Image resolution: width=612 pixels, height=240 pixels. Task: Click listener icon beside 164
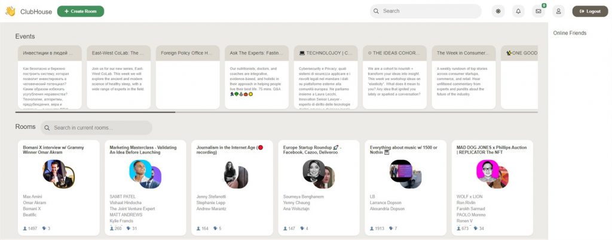[198, 228]
